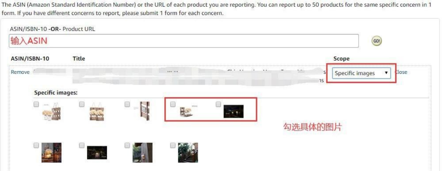Click the wooden post thumbnail in bottom row
This screenshot has width=442, height=171.
143,152
